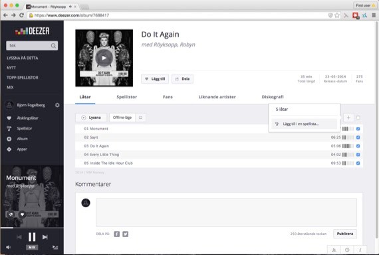Bookmark this page with star icon
Screen dimensions: 379x255
(x=337, y=15)
